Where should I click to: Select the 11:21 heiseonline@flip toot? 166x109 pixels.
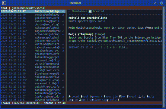[x=33, y=61]
